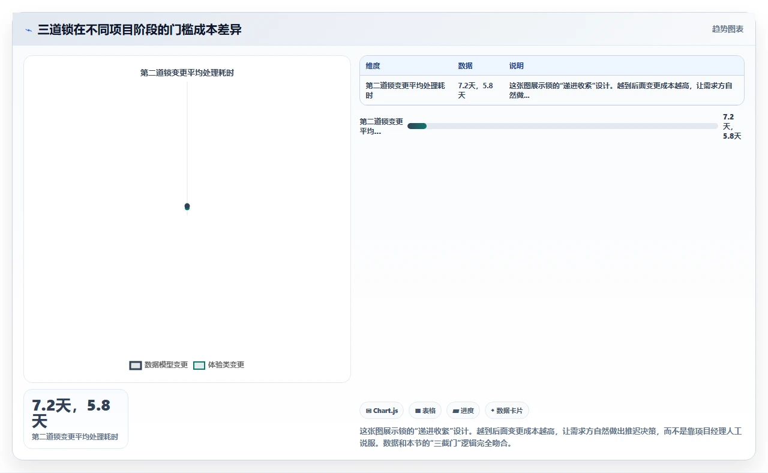Screen dimensions: 768x473
Task: Click the card heading 三道锁在不同项目阶段的门槛成本差异
Action: click(x=140, y=29)
